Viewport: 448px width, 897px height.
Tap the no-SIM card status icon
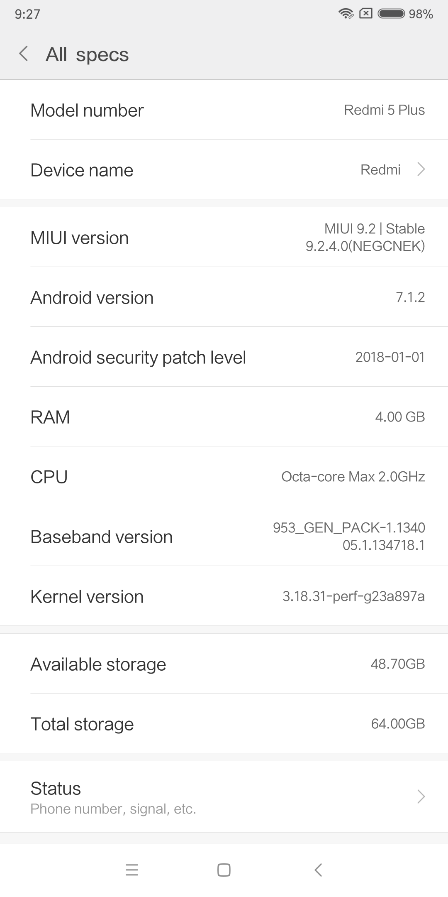click(x=365, y=14)
